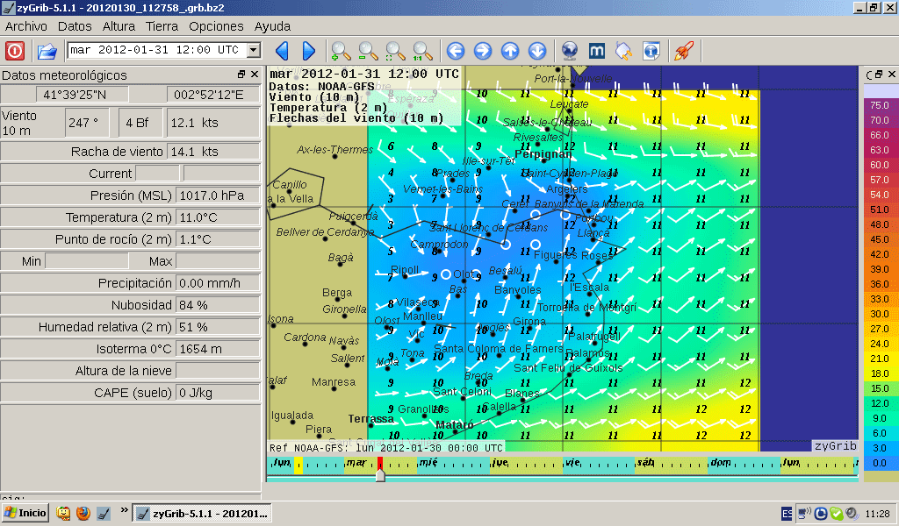
Task: Open the forecast date dropdown
Action: [x=254, y=51]
